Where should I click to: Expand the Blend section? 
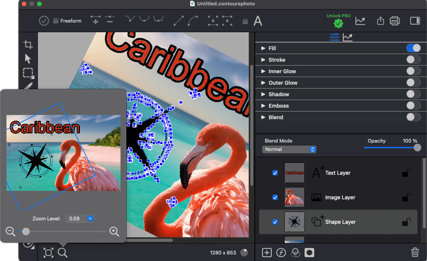(263, 117)
